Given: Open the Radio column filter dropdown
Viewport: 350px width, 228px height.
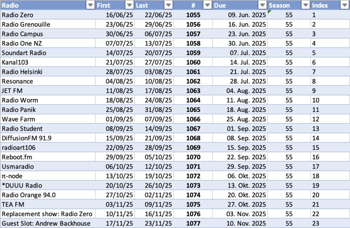Looking at the screenshot, I should click(90, 5).
